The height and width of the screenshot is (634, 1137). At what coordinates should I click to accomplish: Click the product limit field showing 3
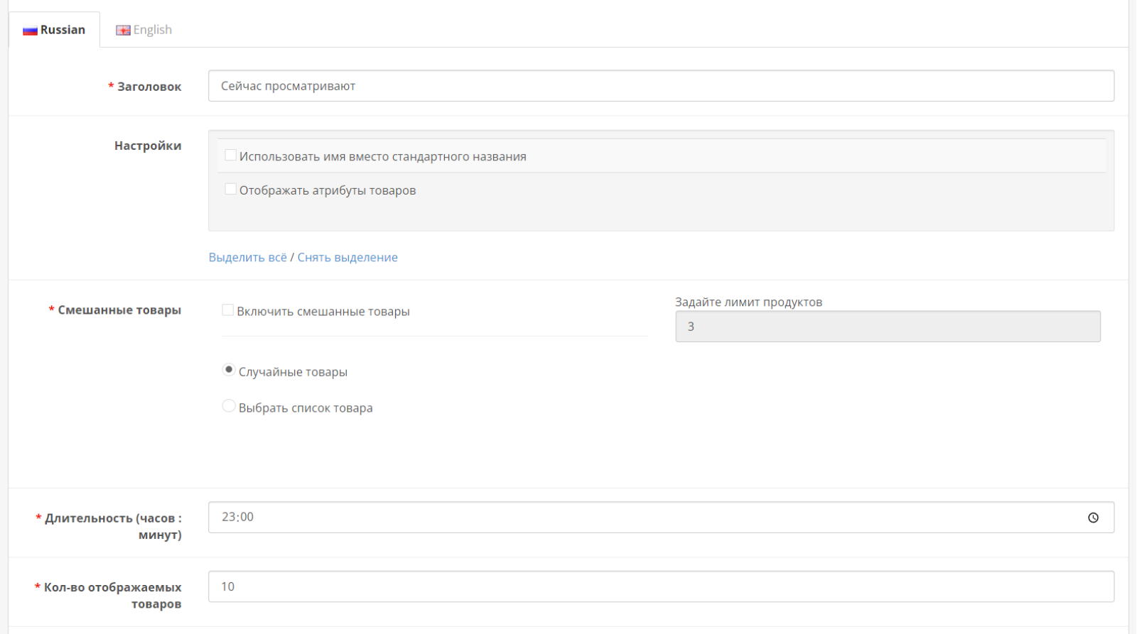888,327
